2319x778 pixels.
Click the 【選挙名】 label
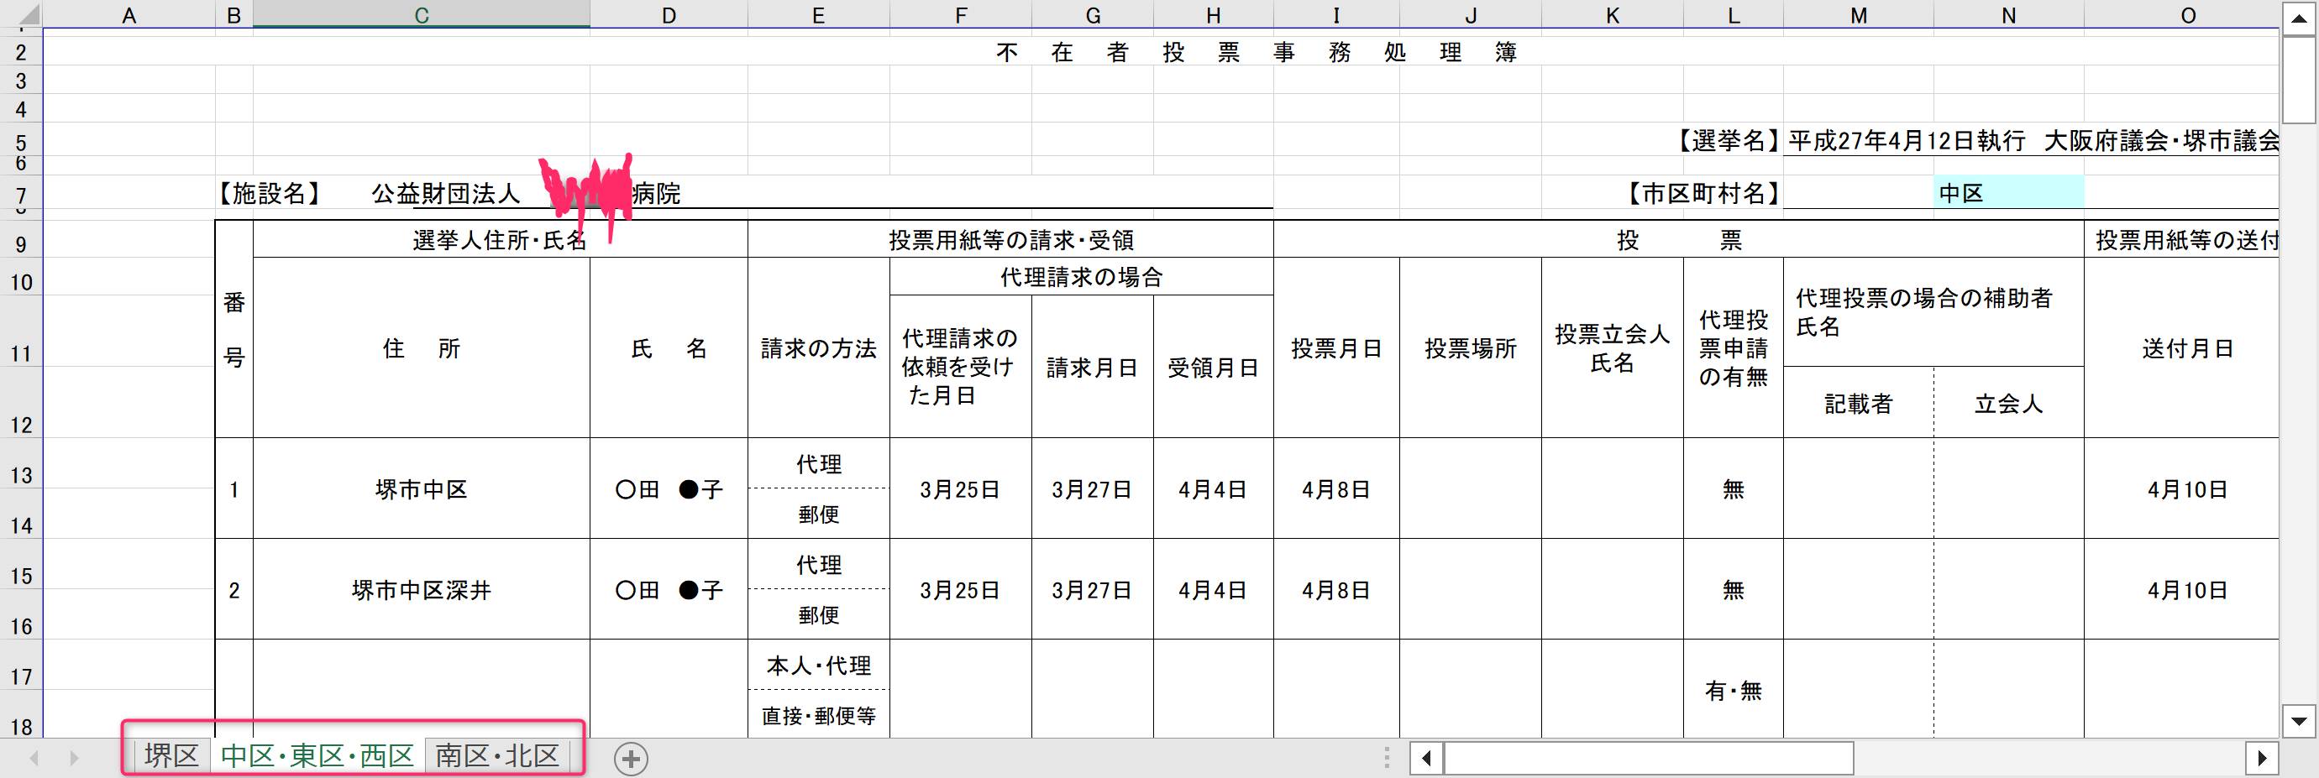(1728, 141)
